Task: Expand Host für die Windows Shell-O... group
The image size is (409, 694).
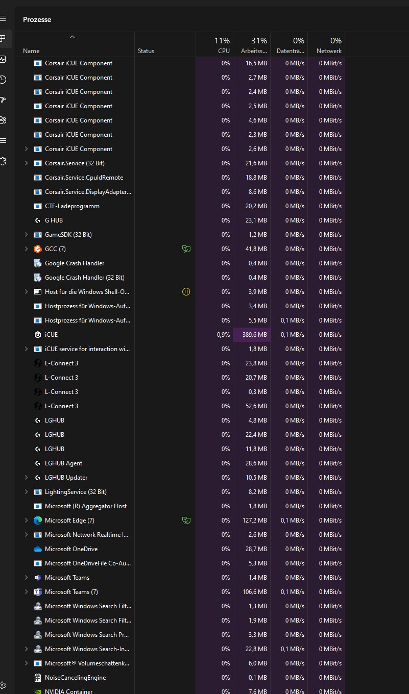Action: pos(27,292)
